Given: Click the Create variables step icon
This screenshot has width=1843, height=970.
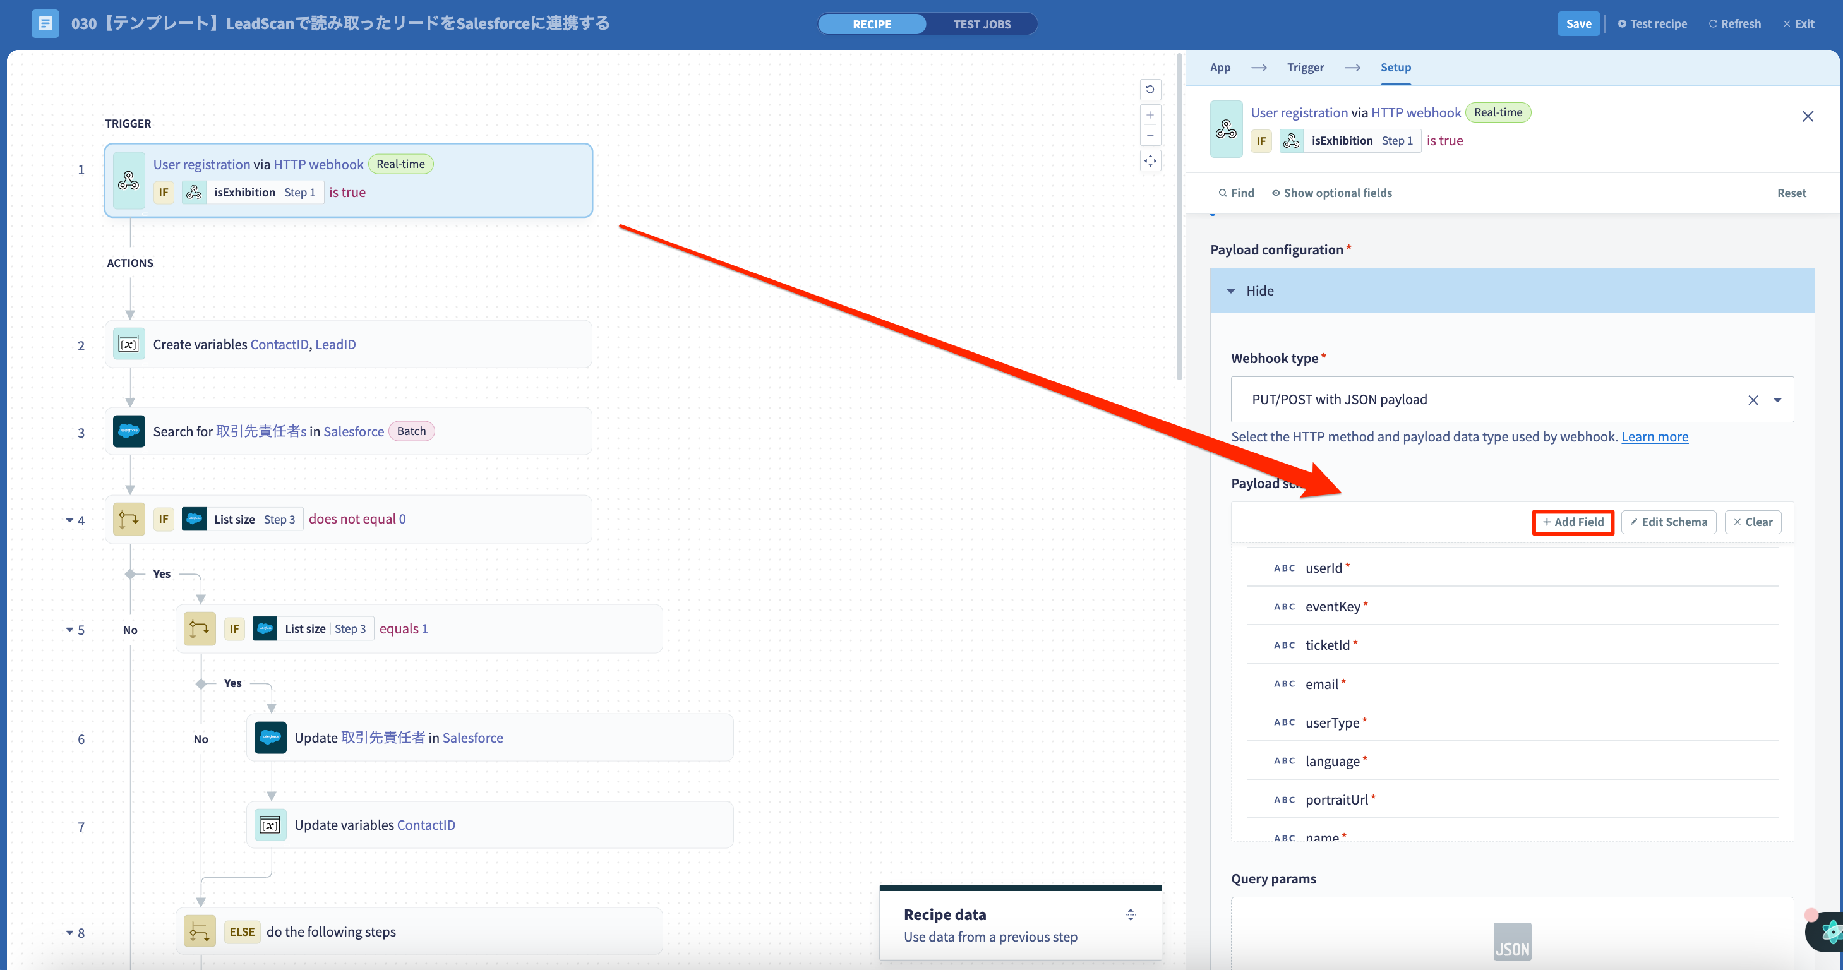Looking at the screenshot, I should point(129,344).
